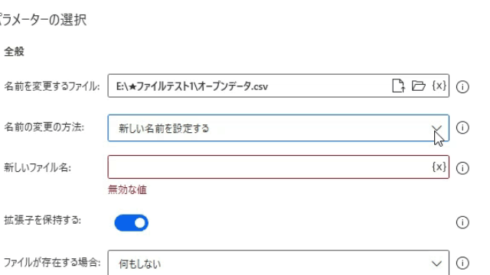Screen dimensions: 490x275
Task: Open the folder browse icon in the file-to-rename field
Action: coord(419,86)
